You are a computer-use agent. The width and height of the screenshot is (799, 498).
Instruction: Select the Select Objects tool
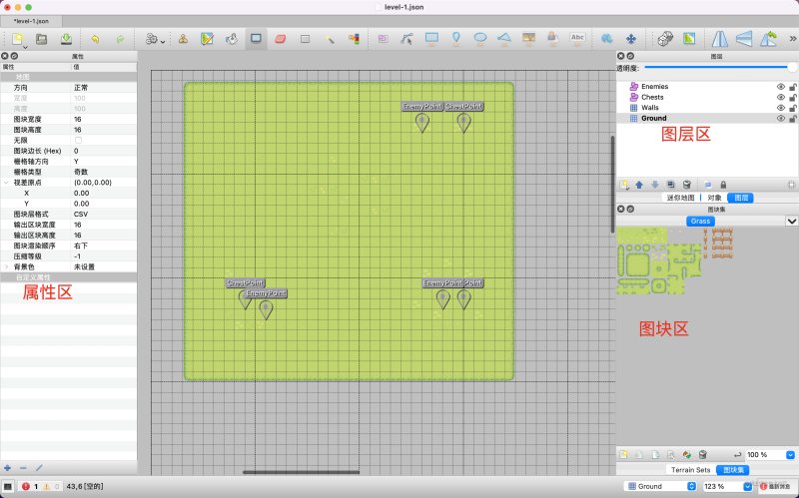click(x=383, y=39)
